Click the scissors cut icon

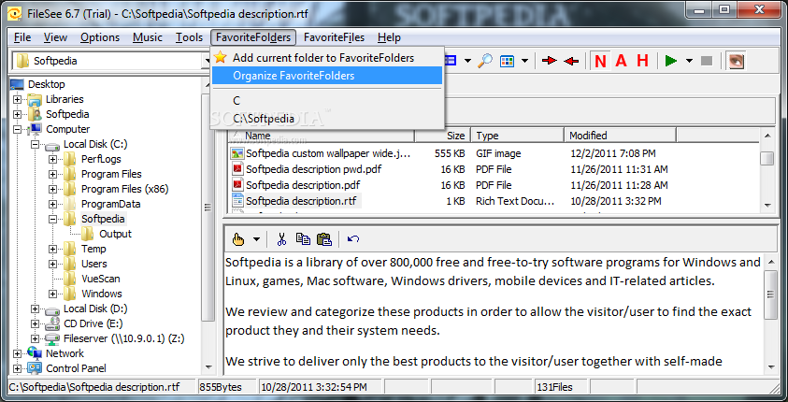click(281, 239)
